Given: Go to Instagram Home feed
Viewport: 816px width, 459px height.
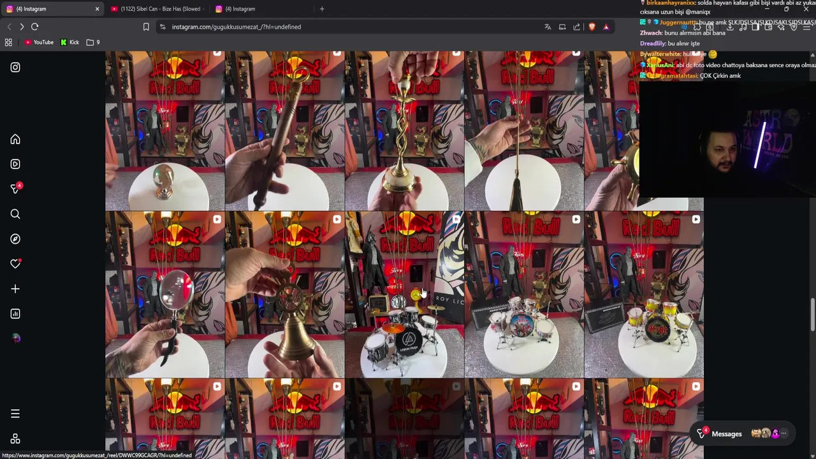Looking at the screenshot, I should [15, 140].
